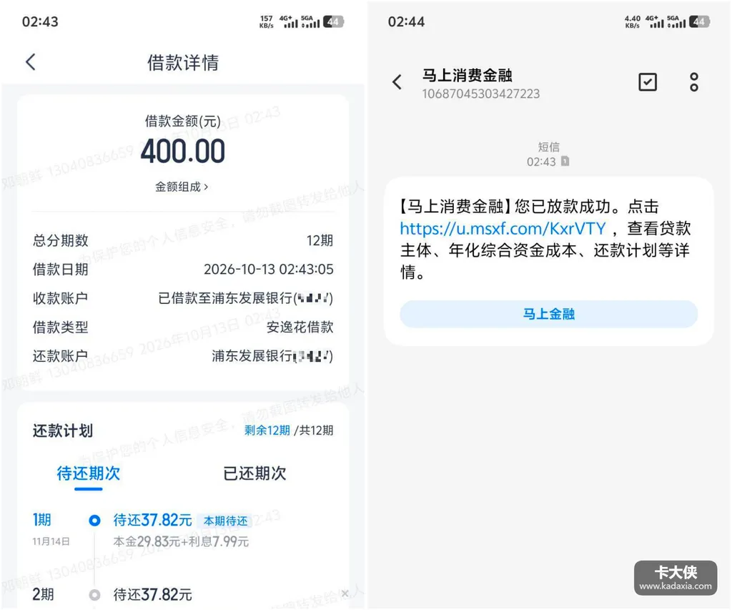Tap 剩余12期 in repayment plan header
The width and height of the screenshot is (732, 610).
click(267, 431)
